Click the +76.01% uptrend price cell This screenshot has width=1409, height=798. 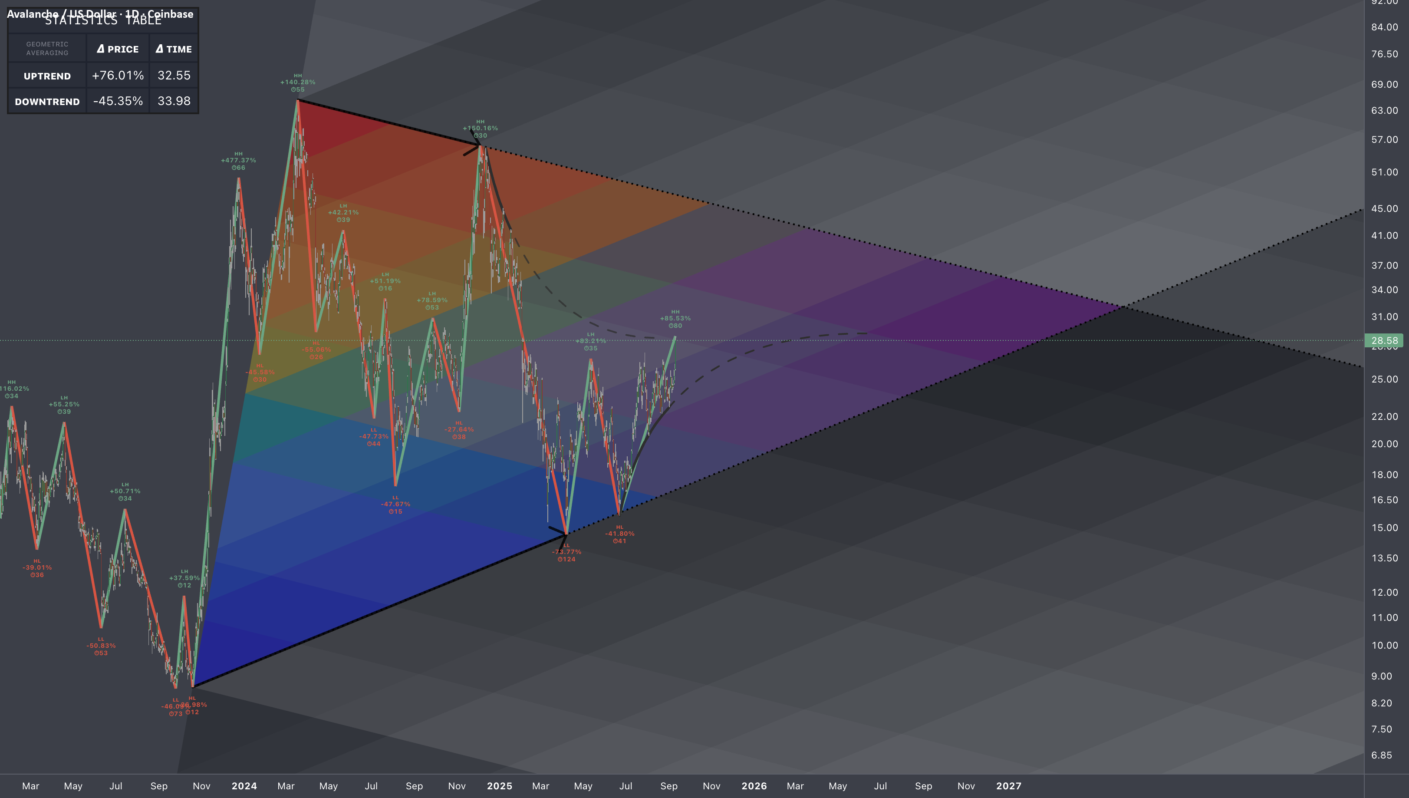(118, 76)
